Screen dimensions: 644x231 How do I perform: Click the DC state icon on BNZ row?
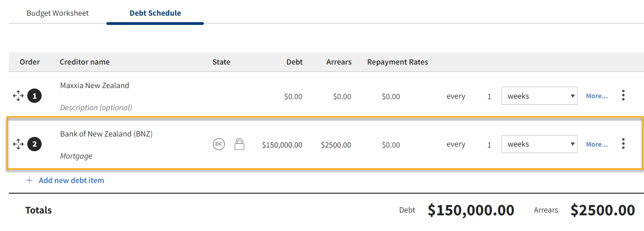pyautogui.click(x=219, y=144)
